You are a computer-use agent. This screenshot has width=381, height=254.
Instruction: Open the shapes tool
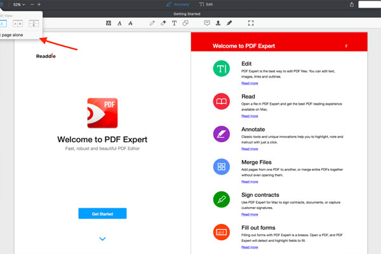[x=185, y=23]
